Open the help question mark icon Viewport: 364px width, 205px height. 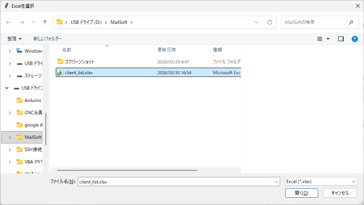pyautogui.click(x=355, y=39)
